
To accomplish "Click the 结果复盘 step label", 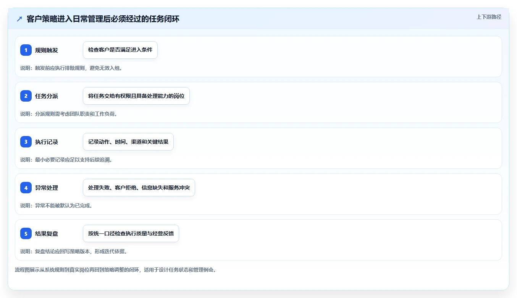I will point(47,233).
